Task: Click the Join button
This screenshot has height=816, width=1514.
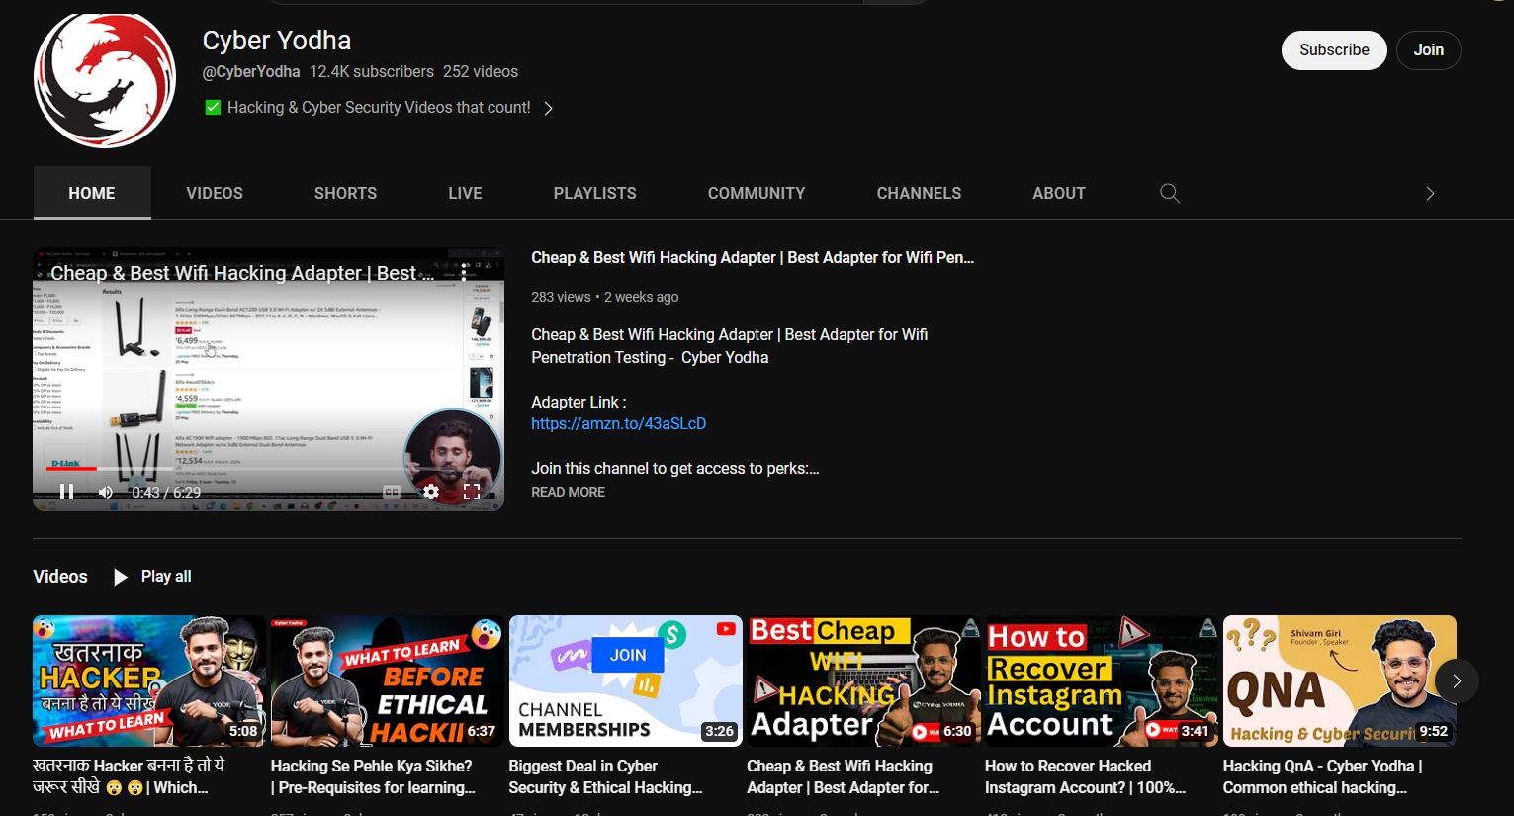Action: (1428, 49)
